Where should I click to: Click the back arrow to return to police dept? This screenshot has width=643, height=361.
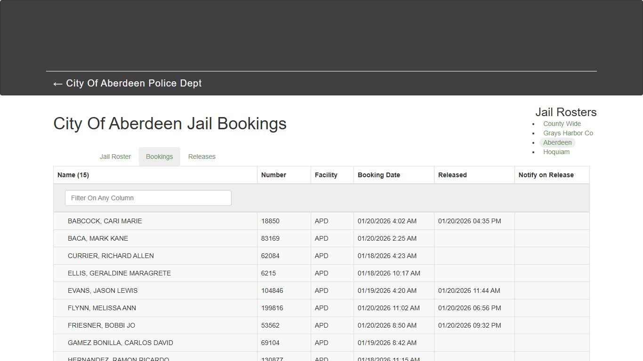[x=57, y=83]
